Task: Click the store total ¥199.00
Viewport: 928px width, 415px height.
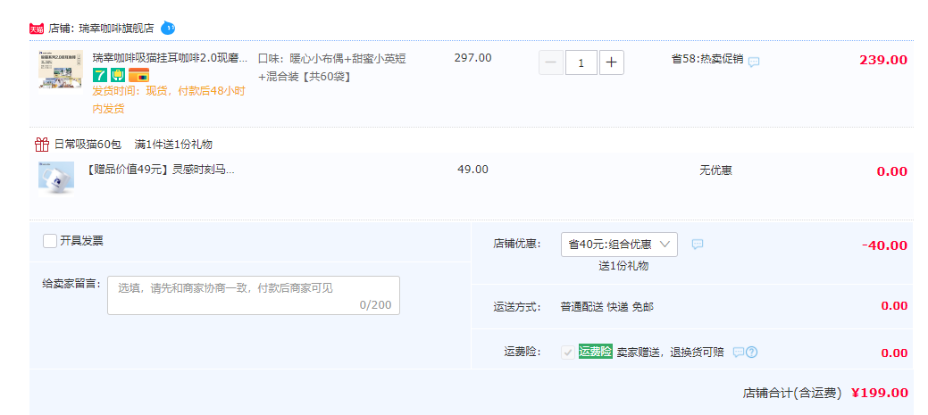Action: pos(880,393)
